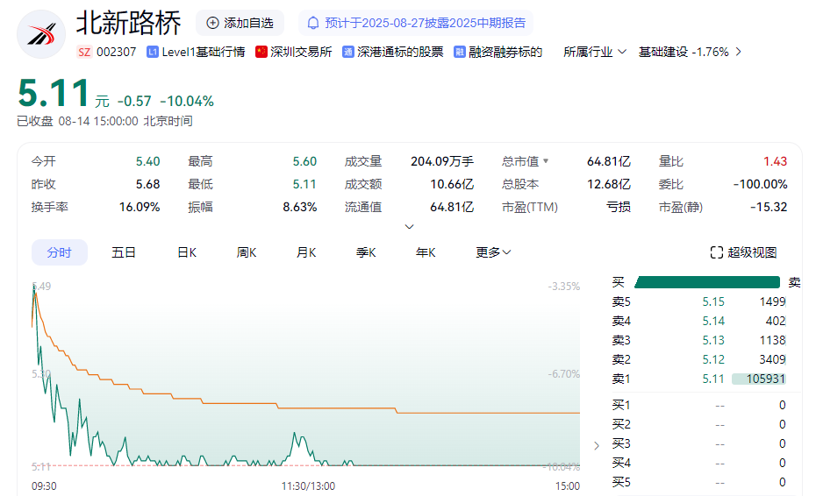The height and width of the screenshot is (496, 816).
Task: Click the arrow right of 基础建设
Action: [x=739, y=52]
